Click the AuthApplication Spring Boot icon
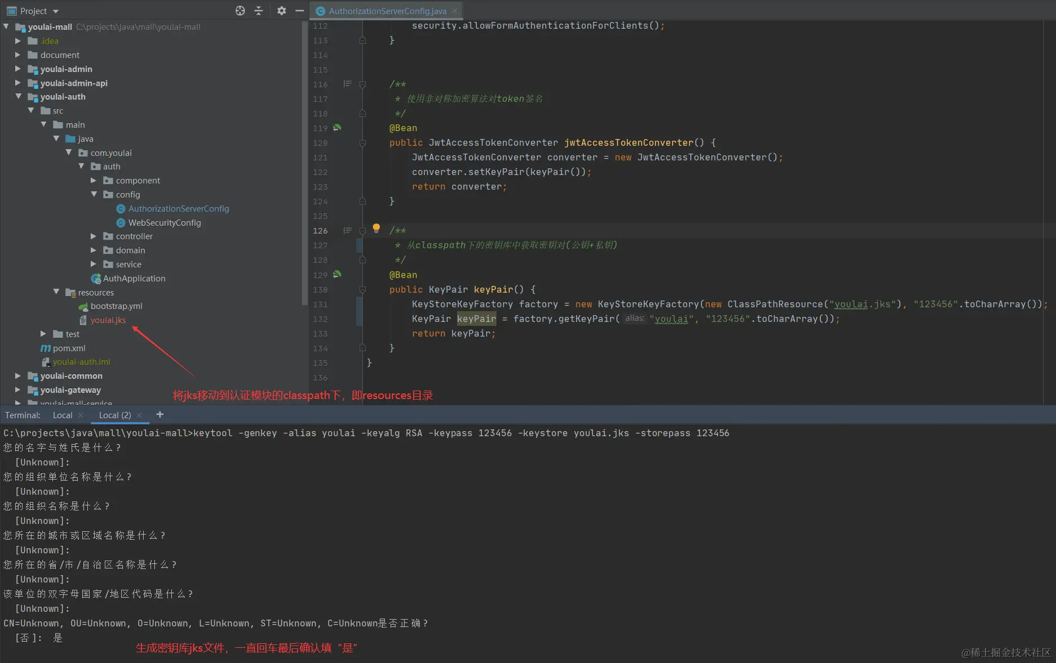1056x663 pixels. [x=96, y=279]
